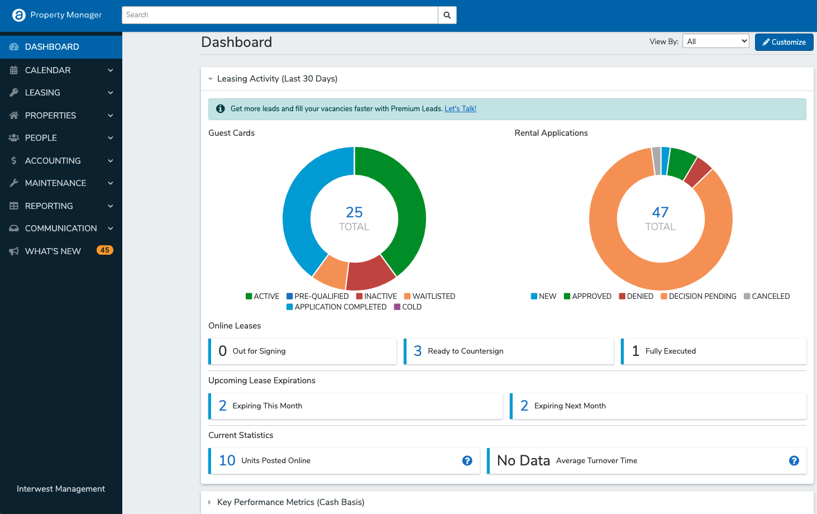
Task: Click help icon beside Units Posted Online
Action: click(467, 460)
